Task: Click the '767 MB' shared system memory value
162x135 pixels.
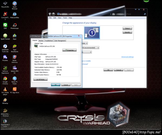Action: (59, 75)
